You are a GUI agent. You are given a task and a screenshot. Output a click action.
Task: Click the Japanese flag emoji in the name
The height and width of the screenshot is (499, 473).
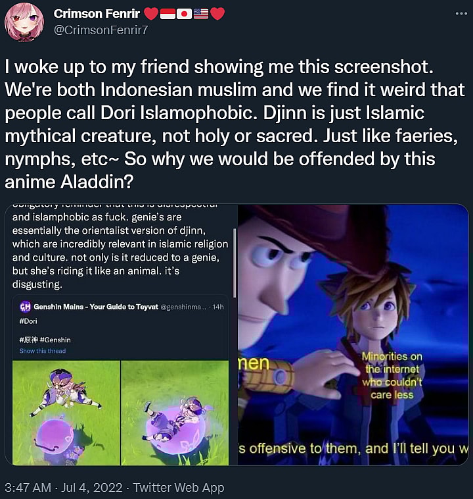point(184,14)
